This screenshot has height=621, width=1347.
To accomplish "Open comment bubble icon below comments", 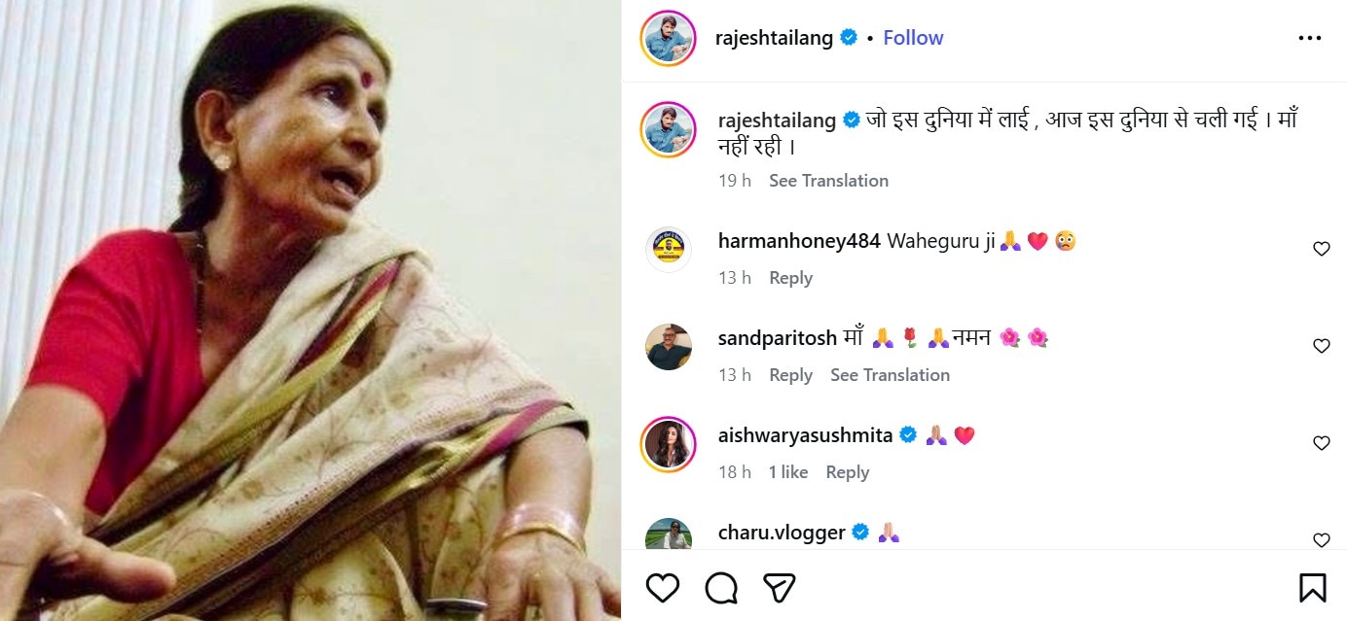I will (x=721, y=587).
